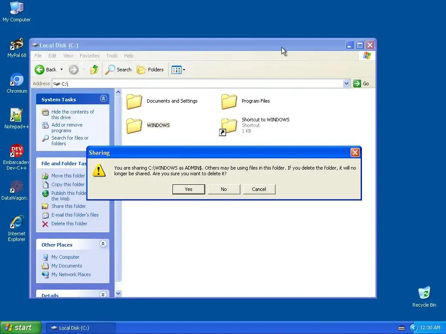This screenshot has height=334, width=446.
Task: Click Publish this folder to the Web
Action: pos(68,196)
